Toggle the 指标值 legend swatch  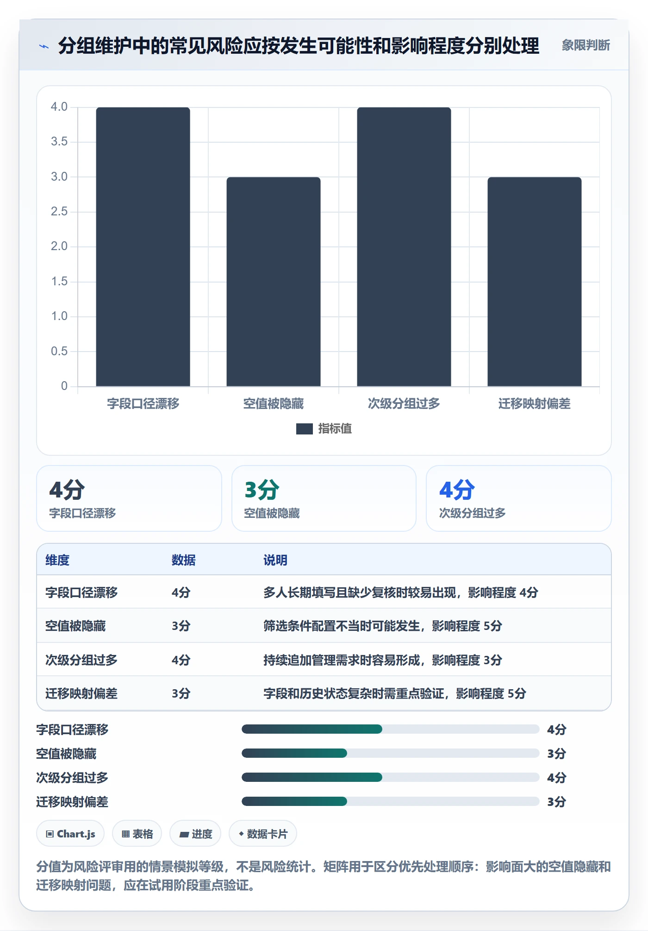(304, 429)
